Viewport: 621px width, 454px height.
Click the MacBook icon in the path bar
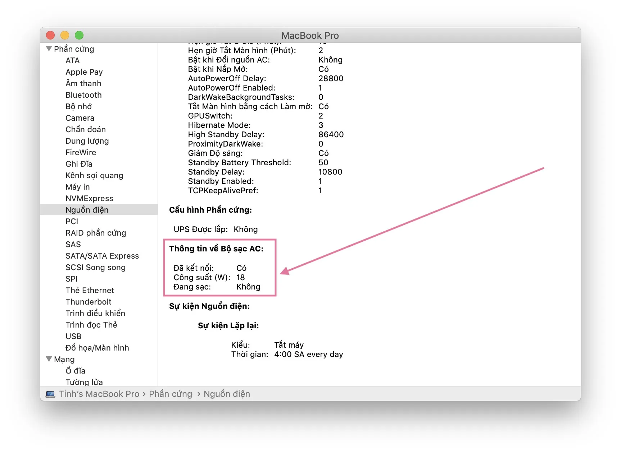(50, 394)
